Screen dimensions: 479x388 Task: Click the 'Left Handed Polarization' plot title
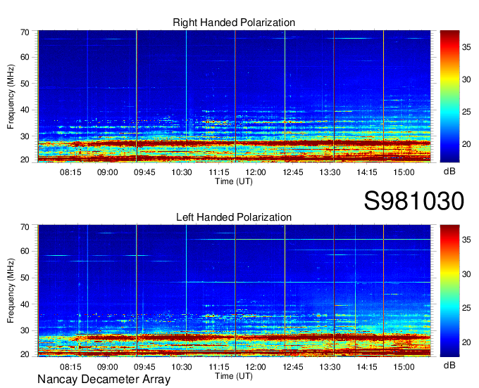pyautogui.click(x=234, y=217)
